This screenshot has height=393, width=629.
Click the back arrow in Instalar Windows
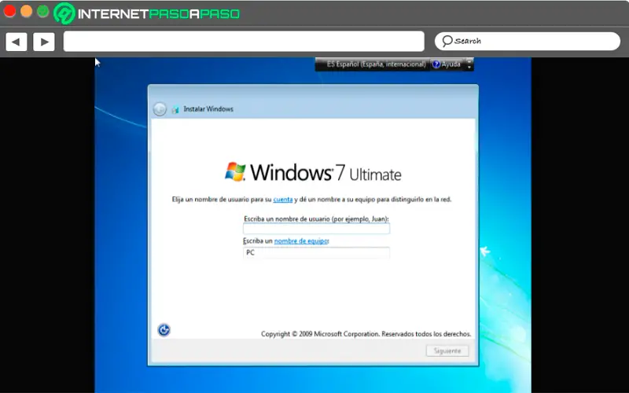click(x=160, y=109)
